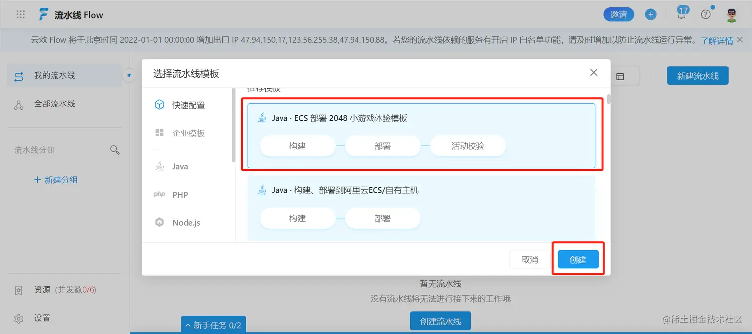The height and width of the screenshot is (334, 752).
Task: Click the 企业模板 grid icon
Action: click(x=159, y=133)
